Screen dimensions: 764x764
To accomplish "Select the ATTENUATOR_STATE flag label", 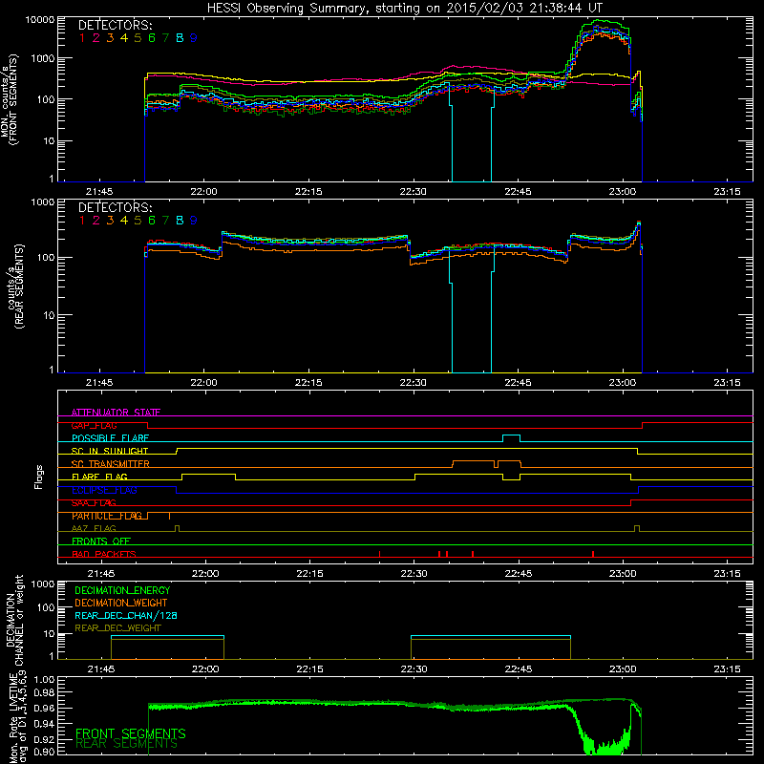I will pyautogui.click(x=116, y=413).
